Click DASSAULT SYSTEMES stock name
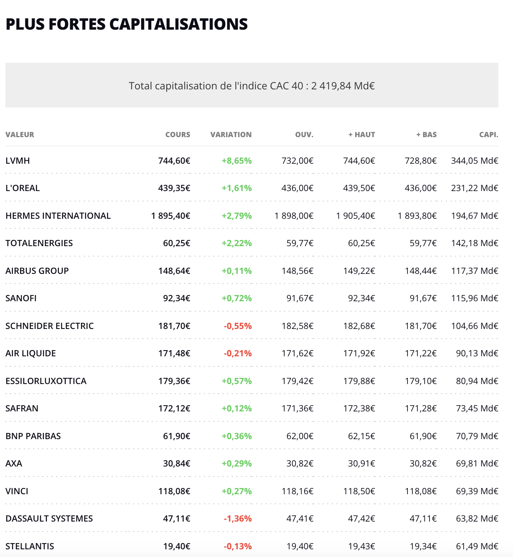Viewport: 513px width, 557px height. (x=49, y=518)
